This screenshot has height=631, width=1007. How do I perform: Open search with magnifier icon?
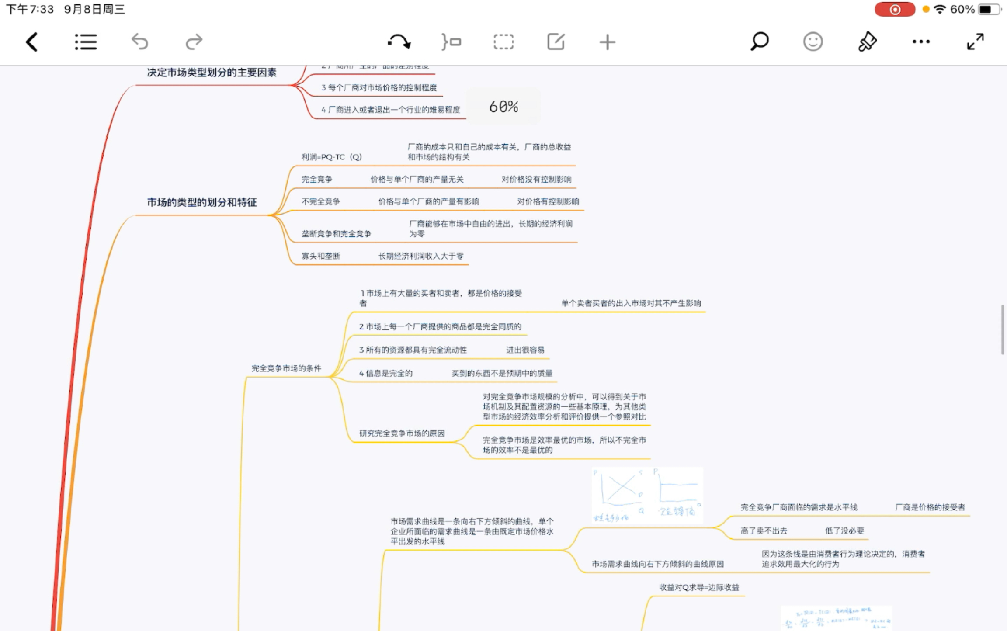[x=760, y=42]
